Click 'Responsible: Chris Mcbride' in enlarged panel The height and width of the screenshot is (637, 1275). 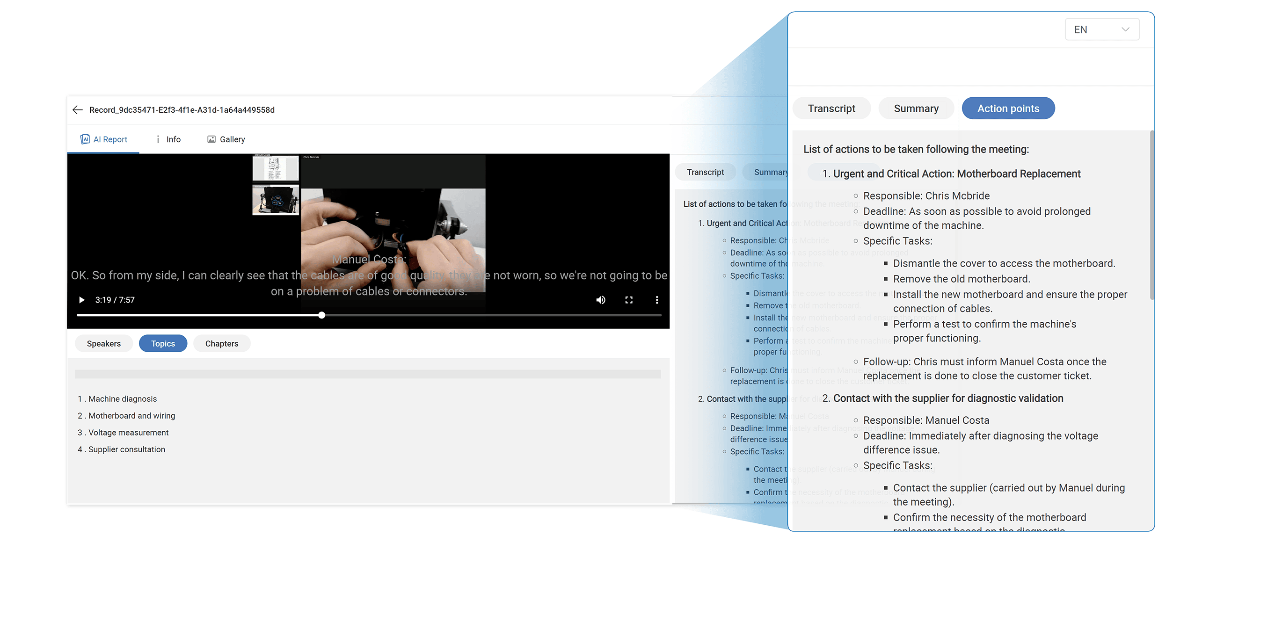[926, 196]
